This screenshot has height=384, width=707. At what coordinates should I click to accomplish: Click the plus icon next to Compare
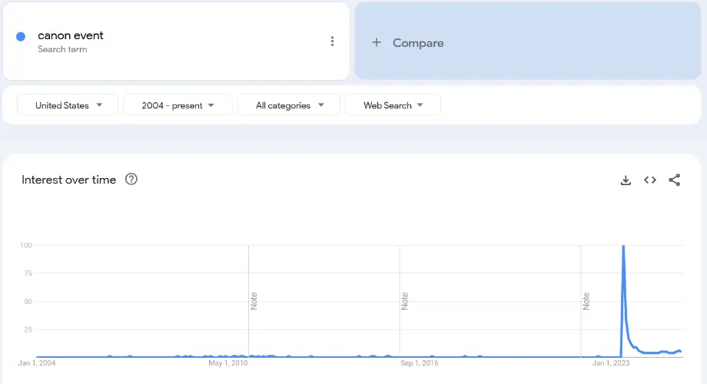(376, 42)
